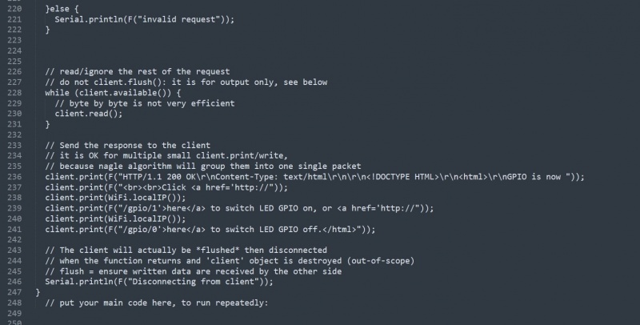Screen dimensions: 640x325
Task: Click the second WiFi.localIP() call
Action: coord(115,219)
